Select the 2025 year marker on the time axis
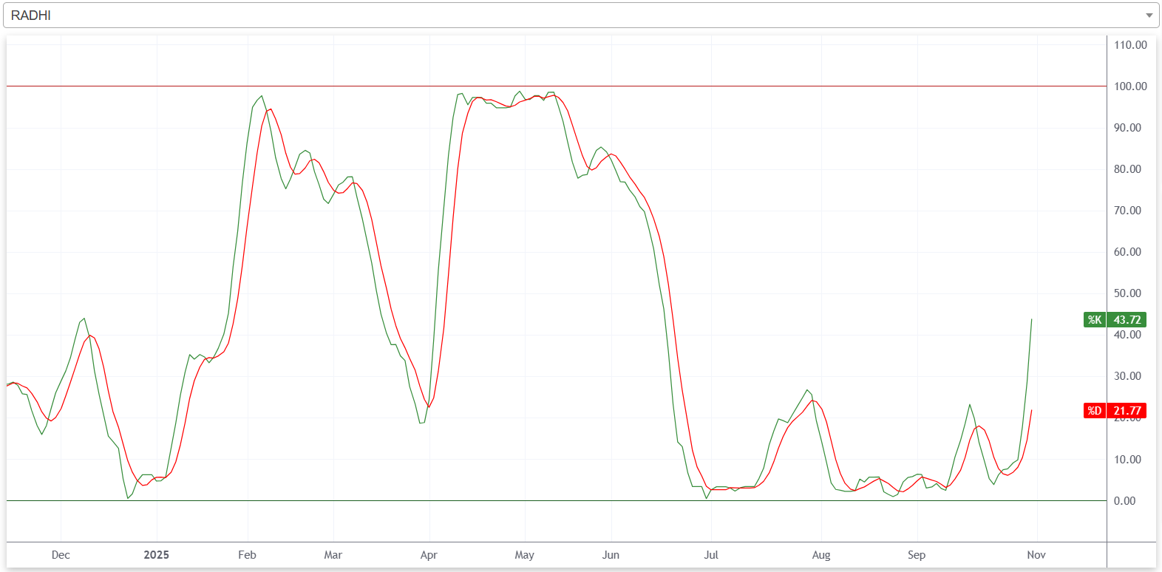This screenshot has height=572, width=1162. pyautogui.click(x=156, y=555)
